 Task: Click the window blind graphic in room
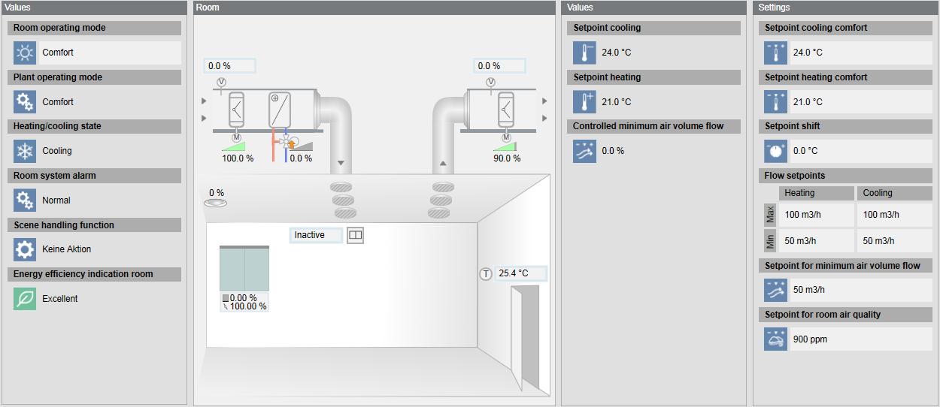[x=244, y=268]
